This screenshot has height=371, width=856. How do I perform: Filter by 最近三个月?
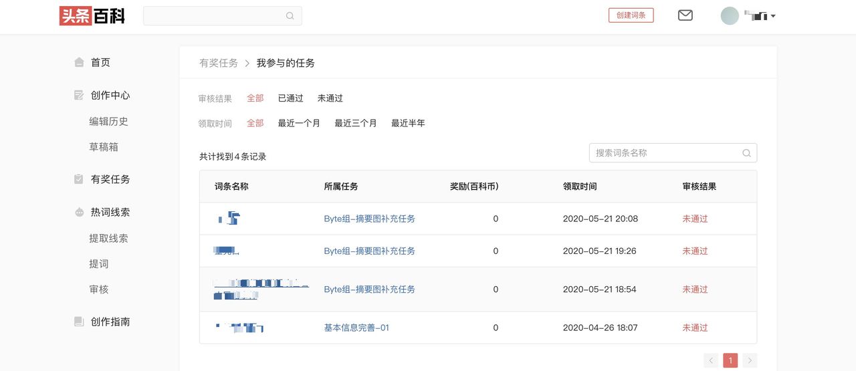click(356, 123)
